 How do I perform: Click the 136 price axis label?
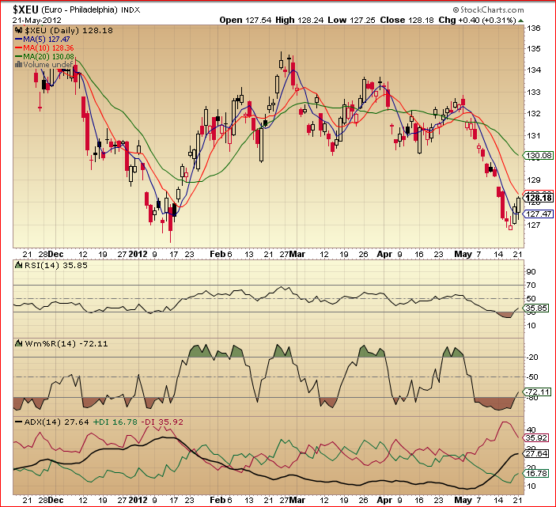[x=534, y=28]
